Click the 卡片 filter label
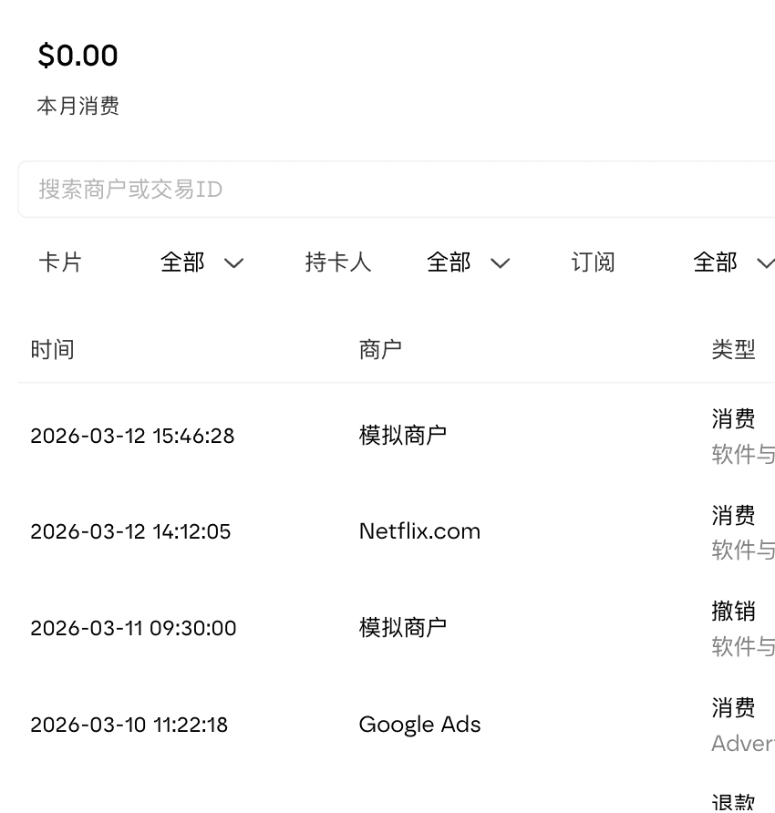 60,262
